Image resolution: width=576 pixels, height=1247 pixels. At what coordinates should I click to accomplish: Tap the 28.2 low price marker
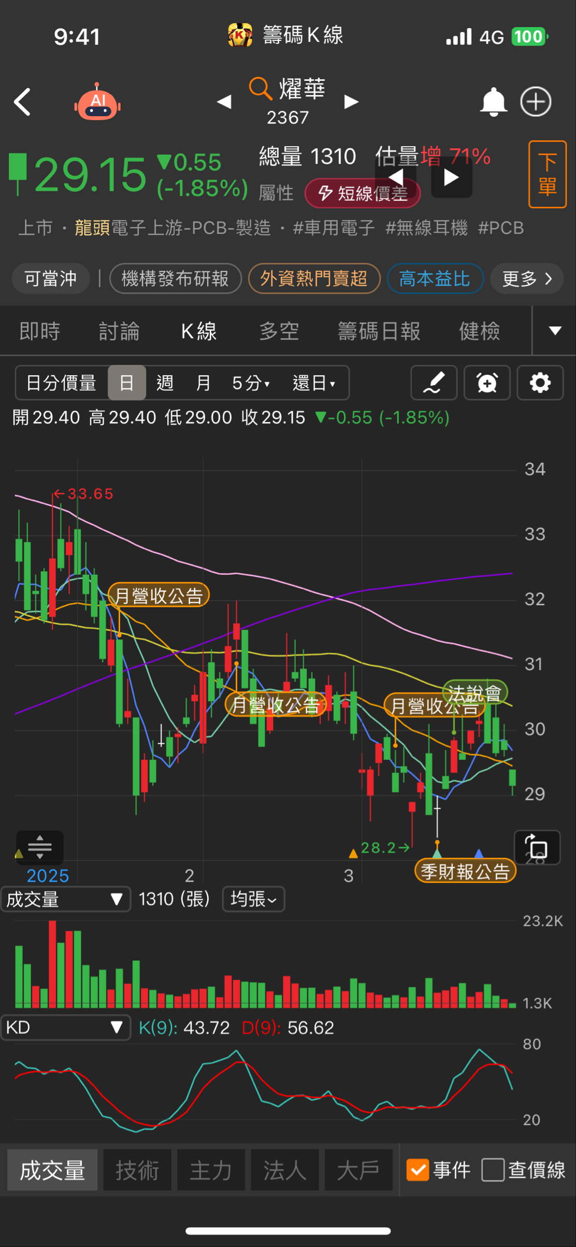[385, 847]
